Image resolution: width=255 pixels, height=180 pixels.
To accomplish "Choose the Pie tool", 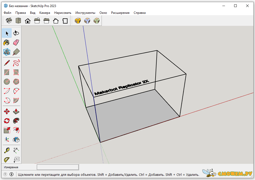I will 16,100.
